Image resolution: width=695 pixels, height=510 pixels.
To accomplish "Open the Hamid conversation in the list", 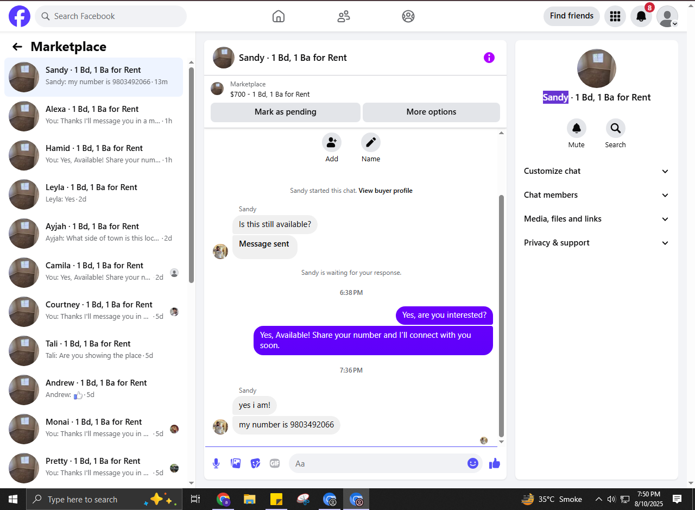I will point(93,155).
